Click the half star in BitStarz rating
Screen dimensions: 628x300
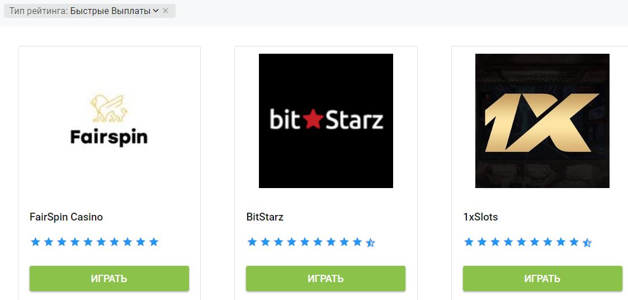point(370,242)
